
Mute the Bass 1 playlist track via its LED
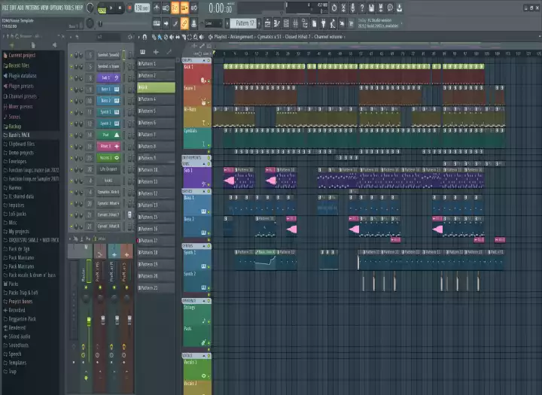coord(209,212)
